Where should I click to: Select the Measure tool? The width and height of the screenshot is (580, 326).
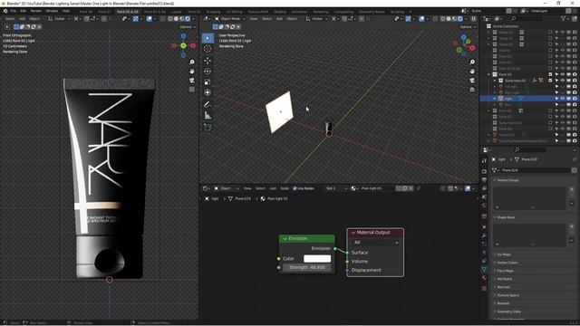[208, 115]
